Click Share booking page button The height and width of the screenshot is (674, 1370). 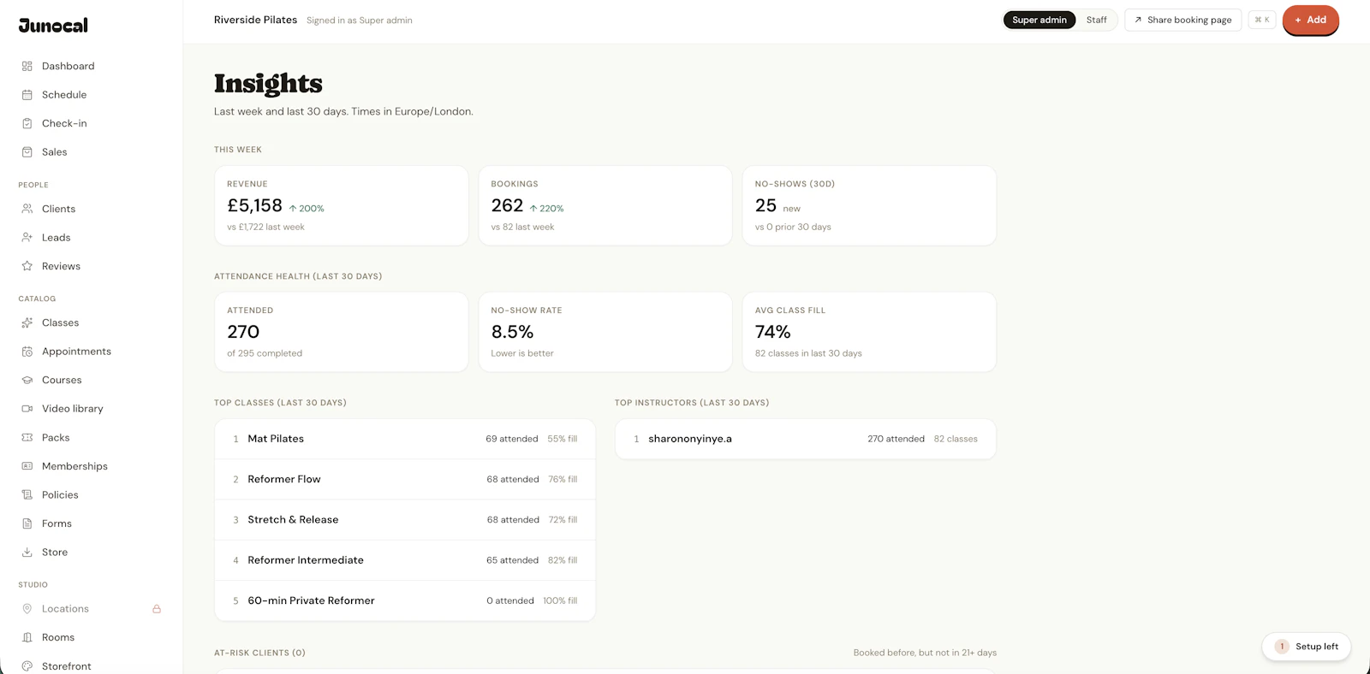point(1182,20)
